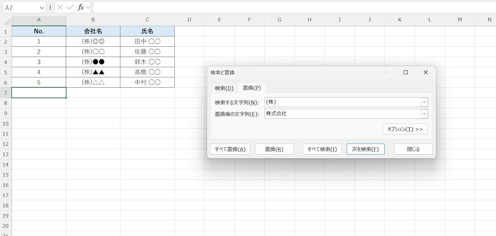Click the すべて置換(A) button
This screenshot has width=496, height=236.
coord(230,149)
